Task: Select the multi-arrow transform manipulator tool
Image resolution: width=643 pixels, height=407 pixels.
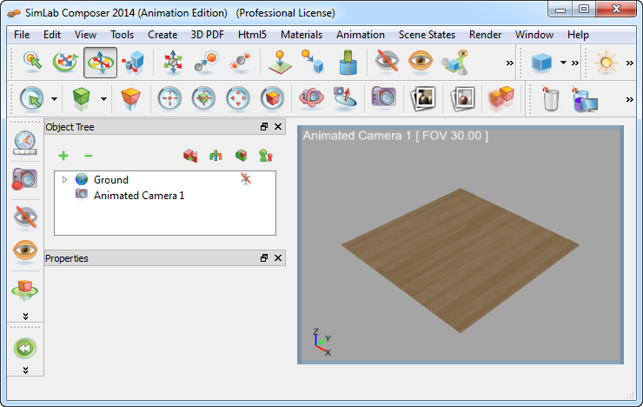Action: (x=173, y=63)
